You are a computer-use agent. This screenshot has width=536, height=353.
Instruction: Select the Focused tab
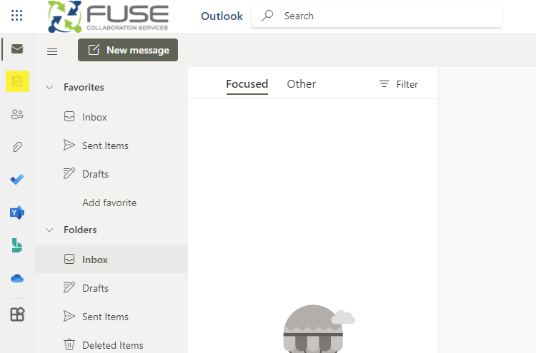tap(247, 84)
